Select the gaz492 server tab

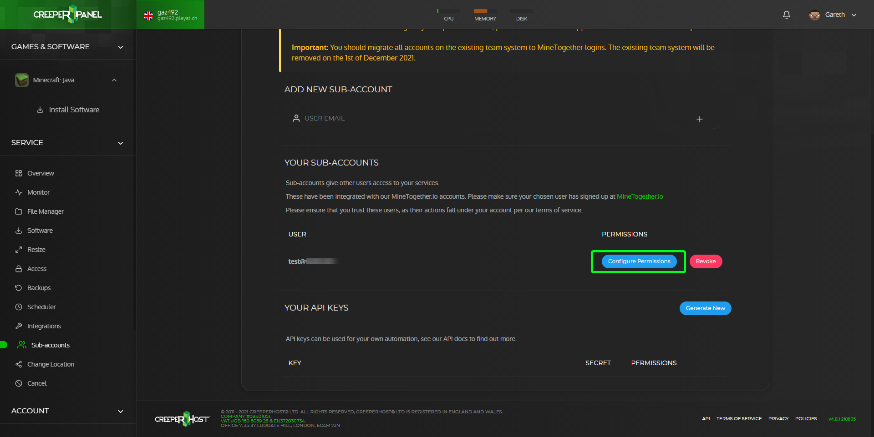[x=170, y=15]
